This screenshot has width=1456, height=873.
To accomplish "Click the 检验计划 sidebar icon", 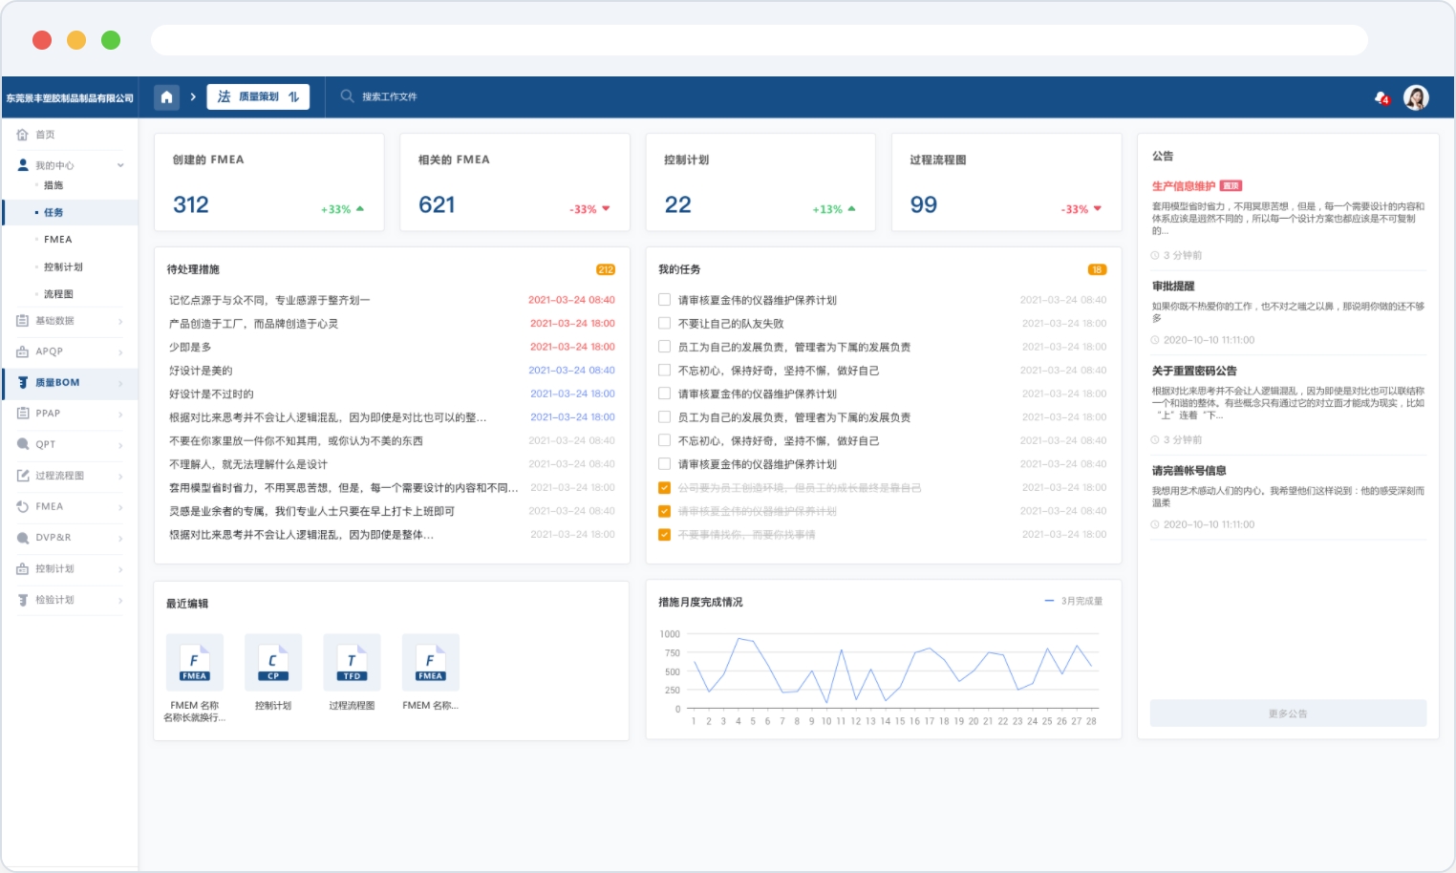I will point(22,600).
